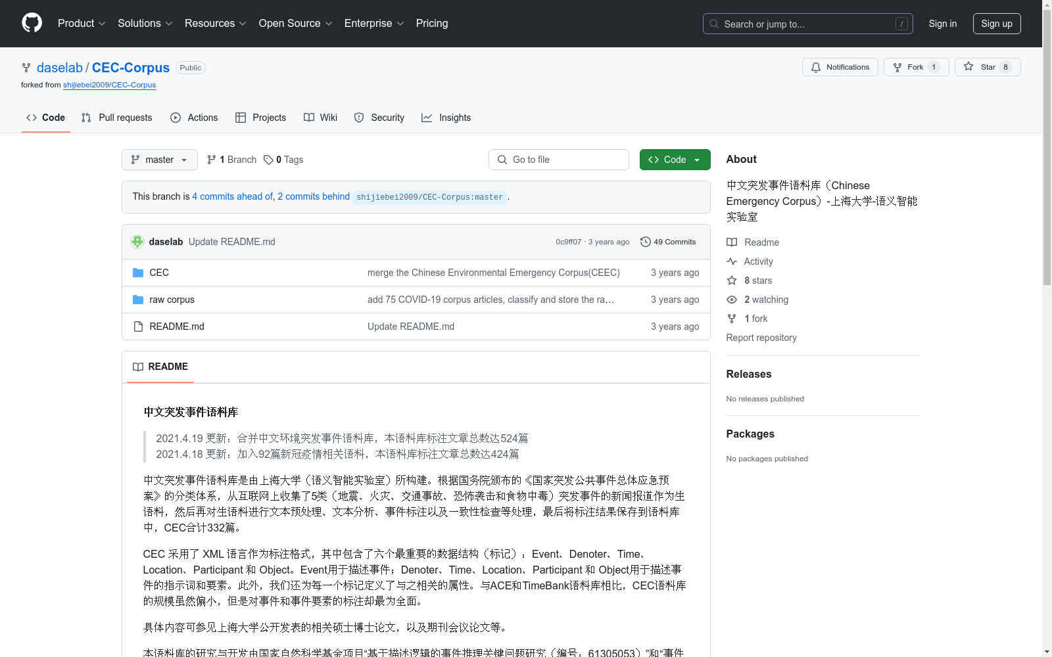The height and width of the screenshot is (657, 1052).
Task: Open the README.md file
Action: tap(177, 327)
